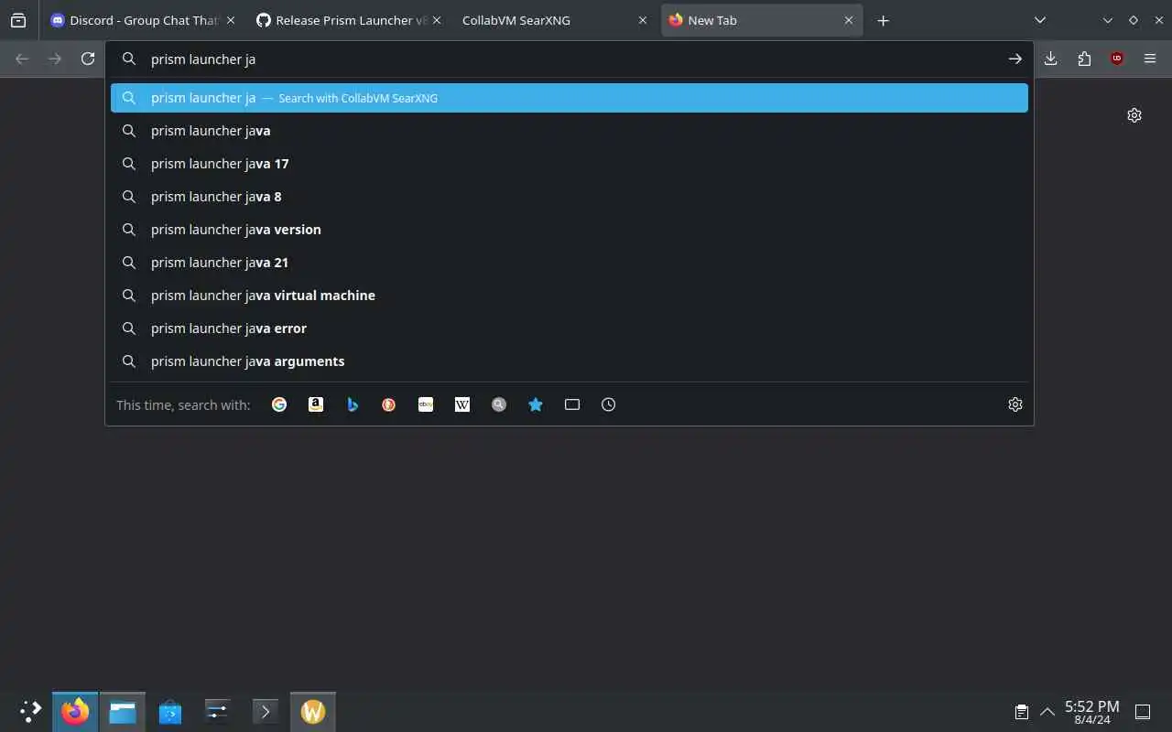Pick suggestion "prism launcher java arguments"

tap(570, 361)
